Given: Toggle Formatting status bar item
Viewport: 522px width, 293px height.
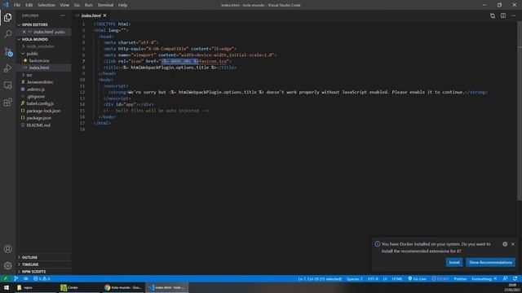Looking at the screenshot, I should coord(484,278).
